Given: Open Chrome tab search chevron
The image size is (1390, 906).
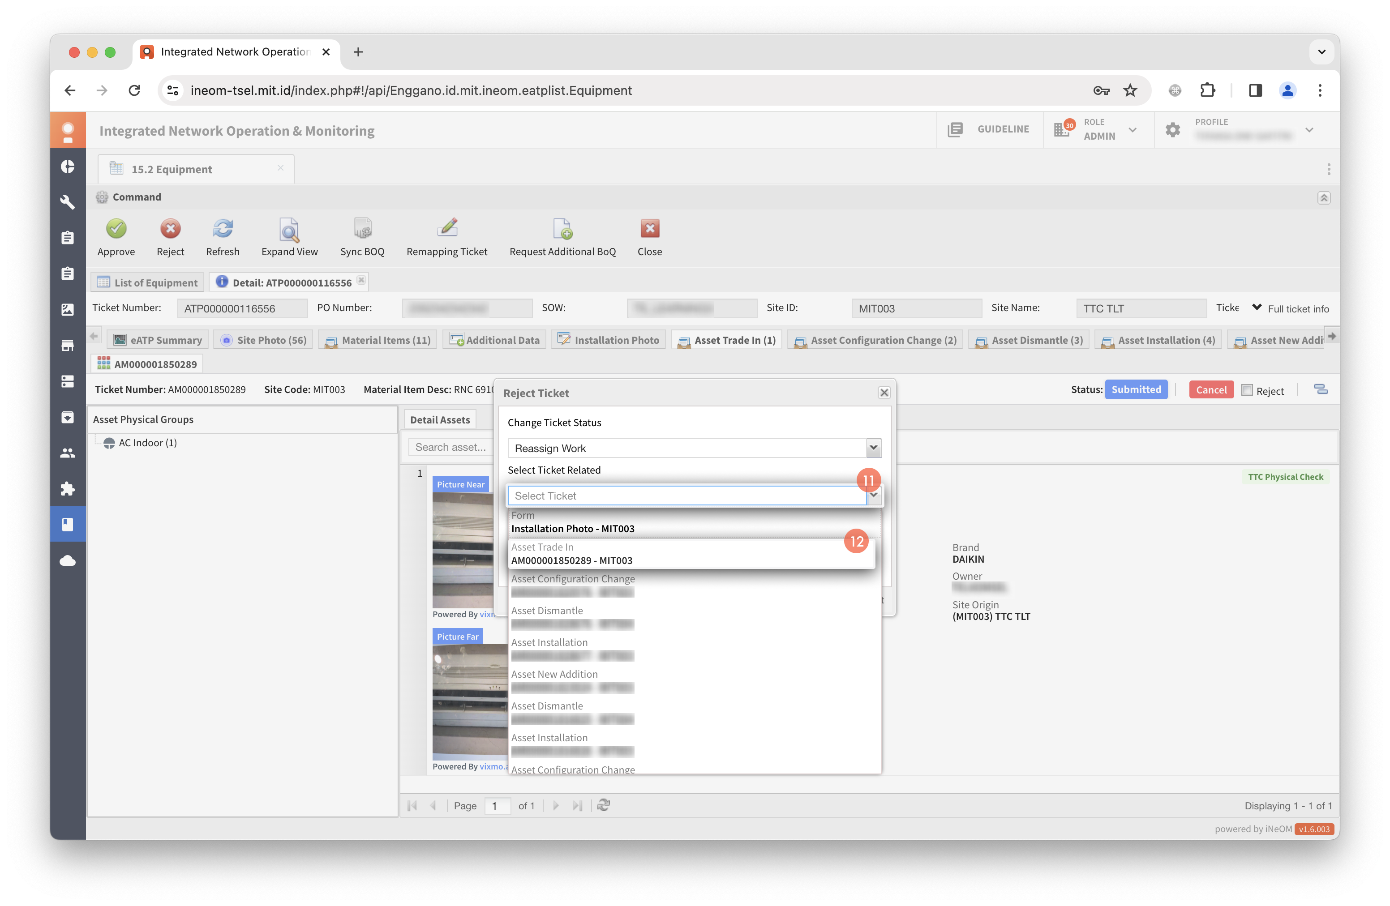Looking at the screenshot, I should pos(1321,52).
